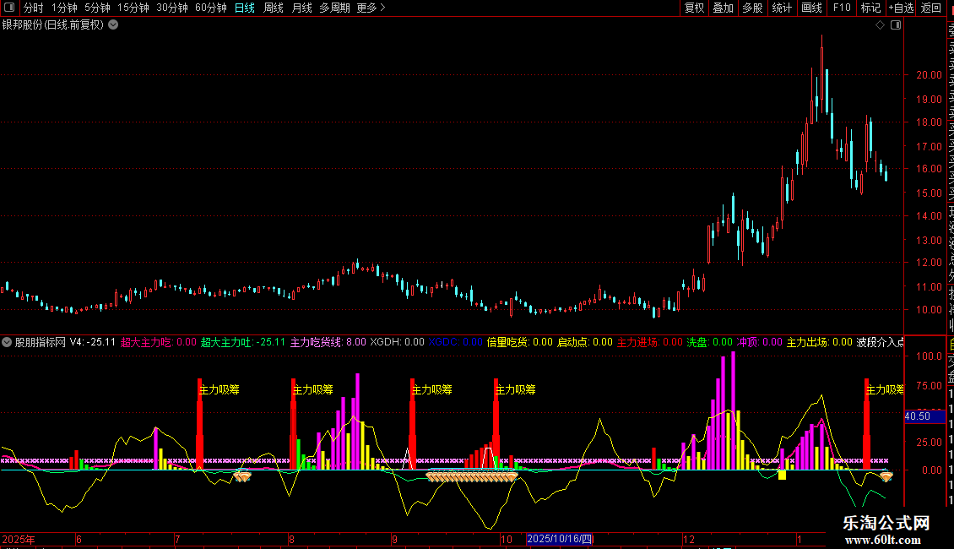Screen dimensions: 954x549
Task: Select the 60分钟 period tab
Action: click(210, 8)
